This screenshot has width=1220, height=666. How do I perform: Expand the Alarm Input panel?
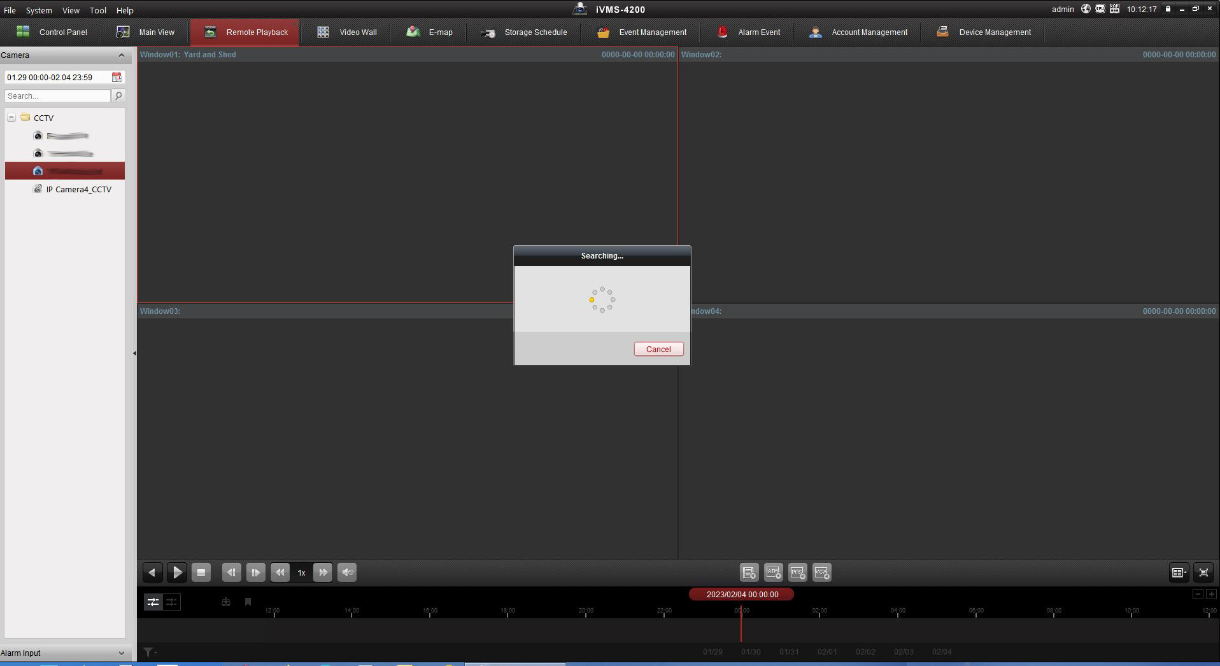pyautogui.click(x=121, y=653)
